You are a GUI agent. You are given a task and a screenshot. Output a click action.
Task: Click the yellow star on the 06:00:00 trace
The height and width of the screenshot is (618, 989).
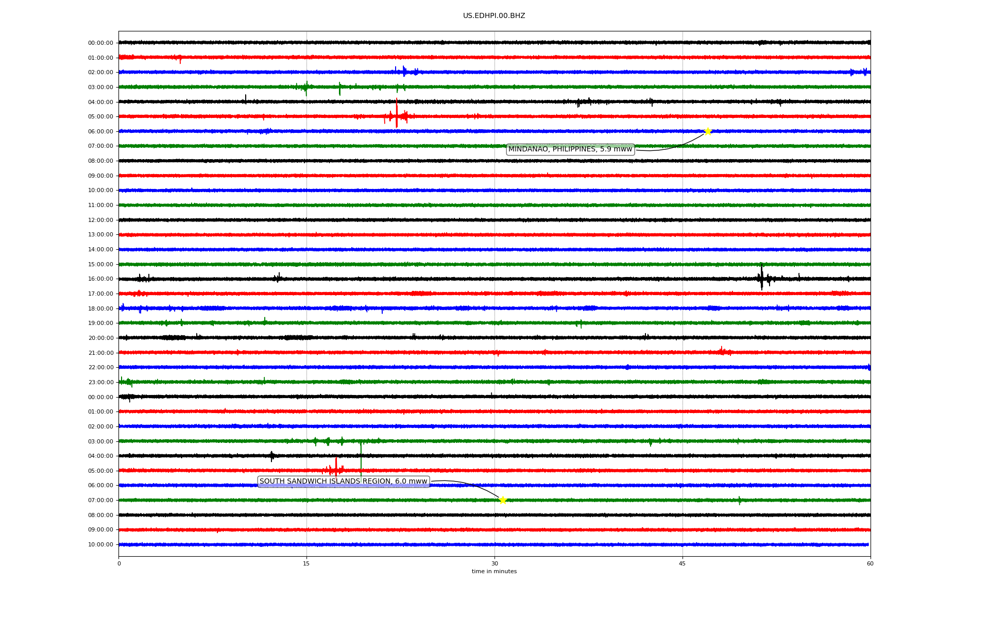point(708,131)
